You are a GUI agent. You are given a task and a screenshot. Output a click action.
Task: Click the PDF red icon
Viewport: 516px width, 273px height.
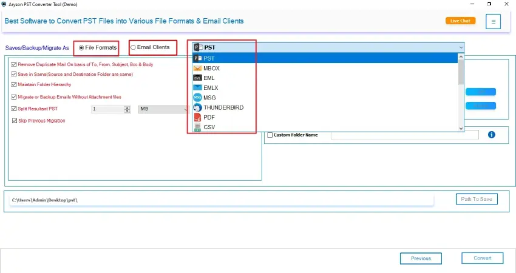tap(197, 117)
